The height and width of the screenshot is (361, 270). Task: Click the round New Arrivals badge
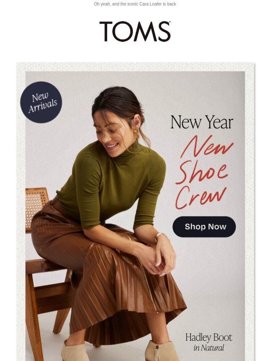pyautogui.click(x=41, y=102)
